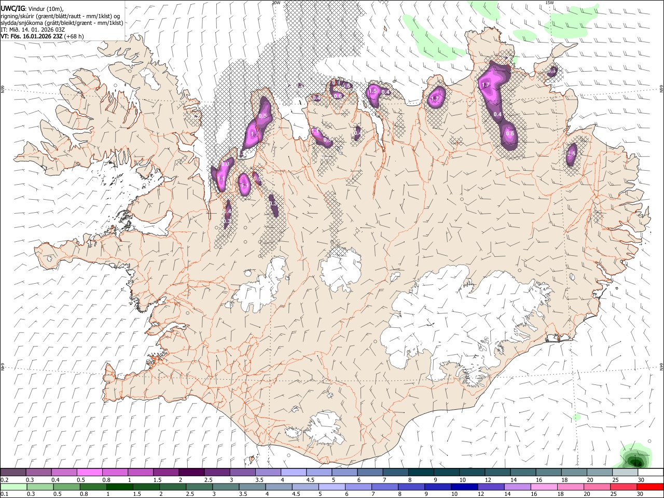Pick the bright pink 0.5 mm snow swatch
This screenshot has height=498, width=664.
click(89, 473)
